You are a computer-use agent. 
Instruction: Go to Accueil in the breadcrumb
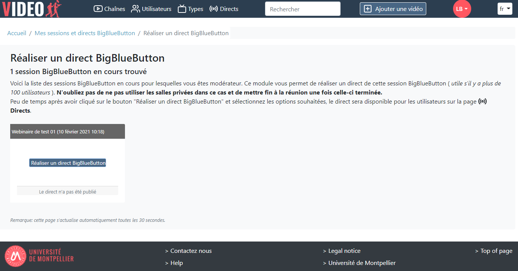pos(17,33)
